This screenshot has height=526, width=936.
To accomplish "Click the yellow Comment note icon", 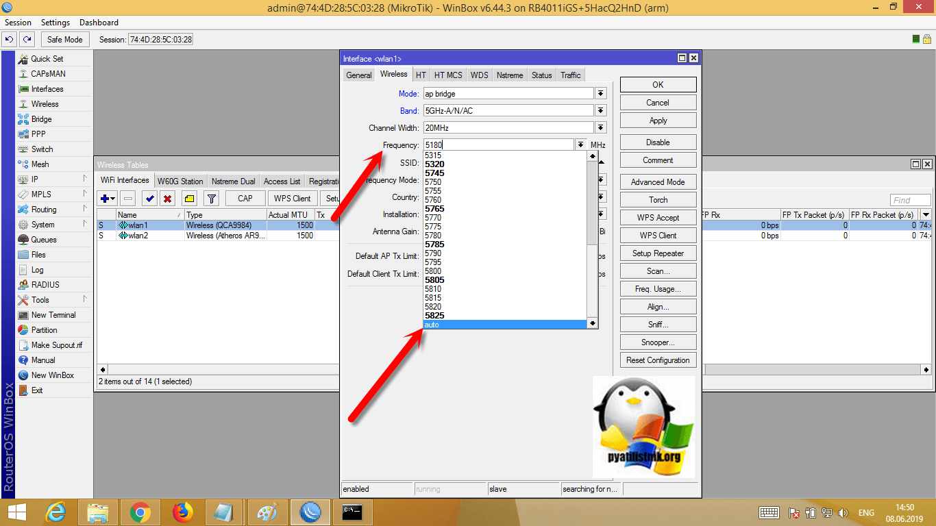I will click(189, 199).
